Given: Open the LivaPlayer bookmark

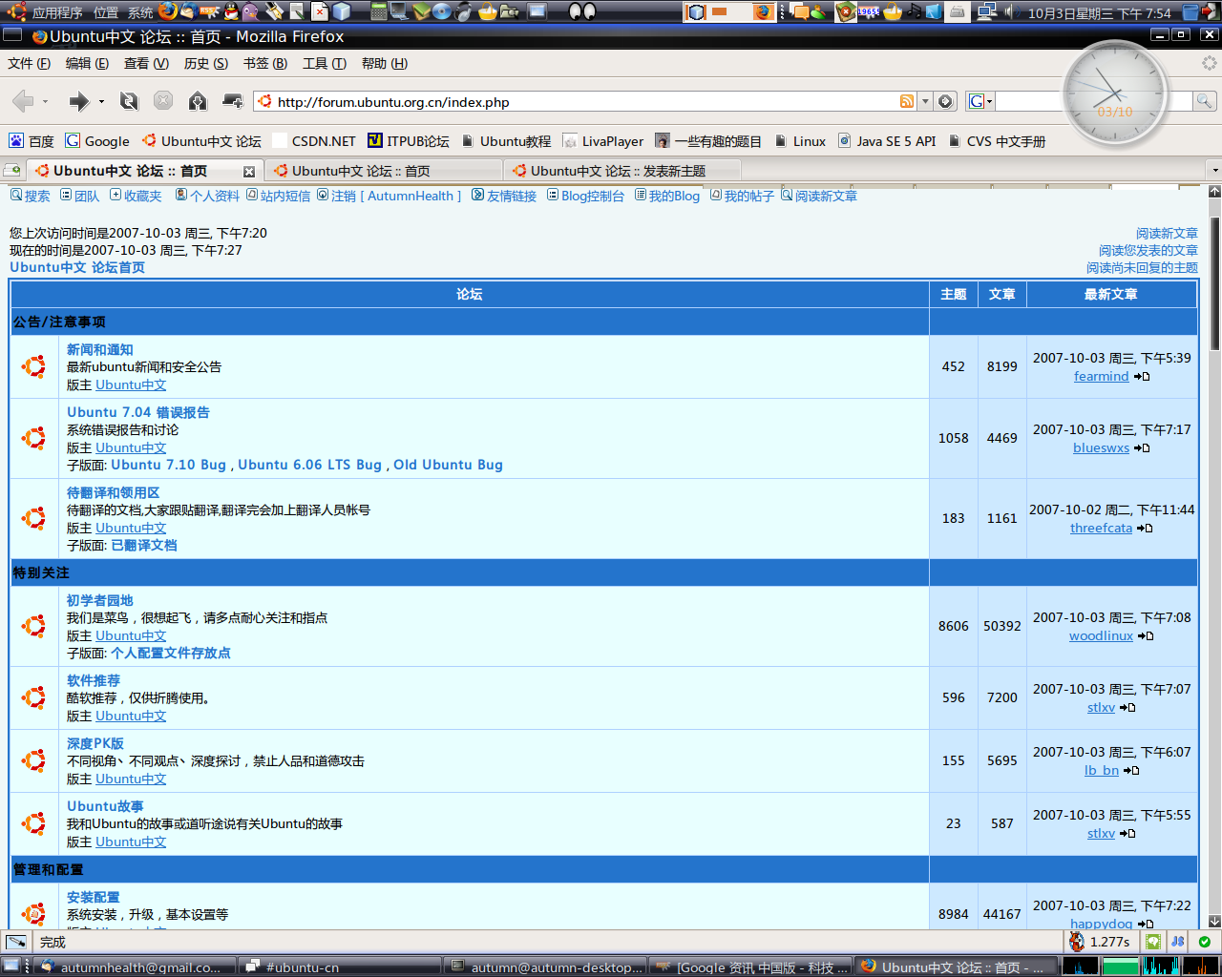Looking at the screenshot, I should click(603, 141).
